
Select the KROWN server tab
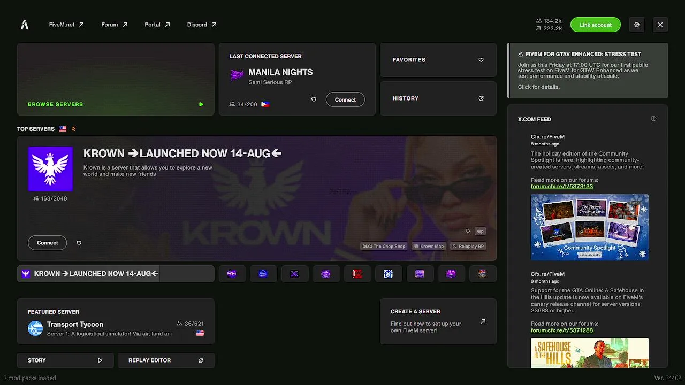click(116, 274)
